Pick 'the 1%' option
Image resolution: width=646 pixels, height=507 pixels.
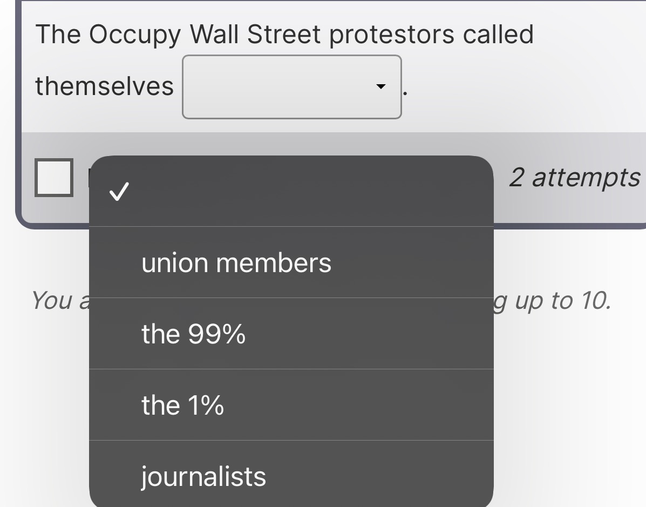coord(182,404)
